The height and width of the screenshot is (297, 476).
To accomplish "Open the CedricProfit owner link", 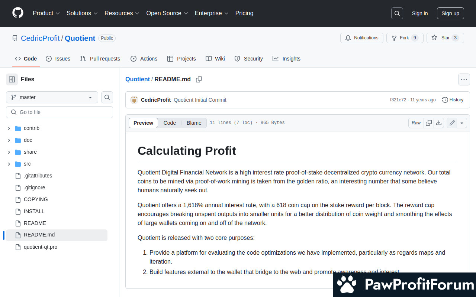I will point(40,38).
